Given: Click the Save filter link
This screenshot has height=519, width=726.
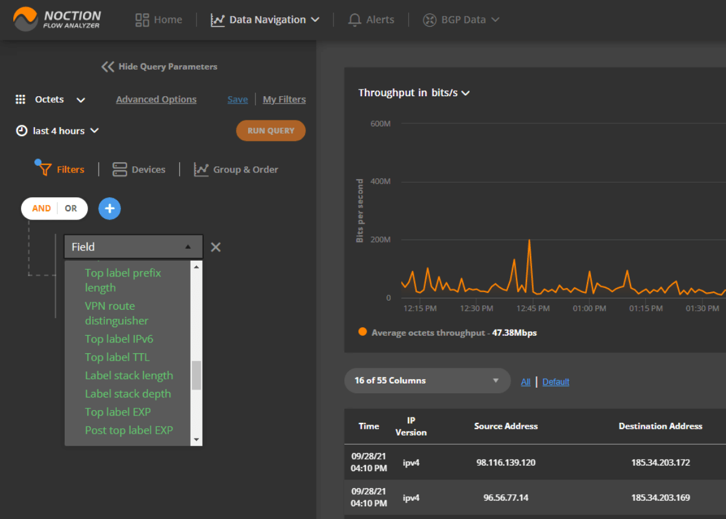Looking at the screenshot, I should pyautogui.click(x=237, y=100).
